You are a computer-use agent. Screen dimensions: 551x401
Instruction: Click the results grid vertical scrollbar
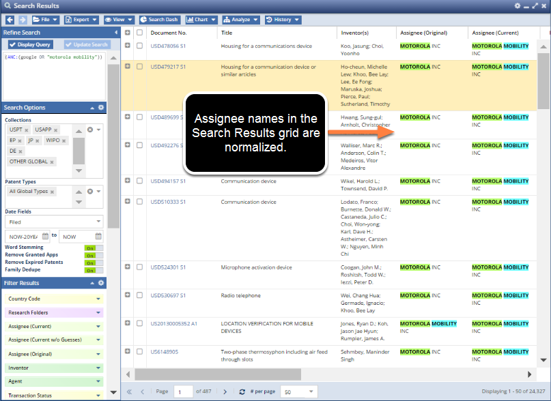pyautogui.click(x=543, y=80)
